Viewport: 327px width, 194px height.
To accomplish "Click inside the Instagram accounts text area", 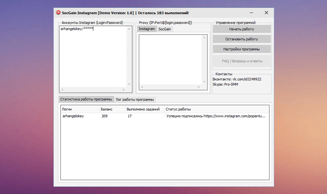I will coord(93,57).
